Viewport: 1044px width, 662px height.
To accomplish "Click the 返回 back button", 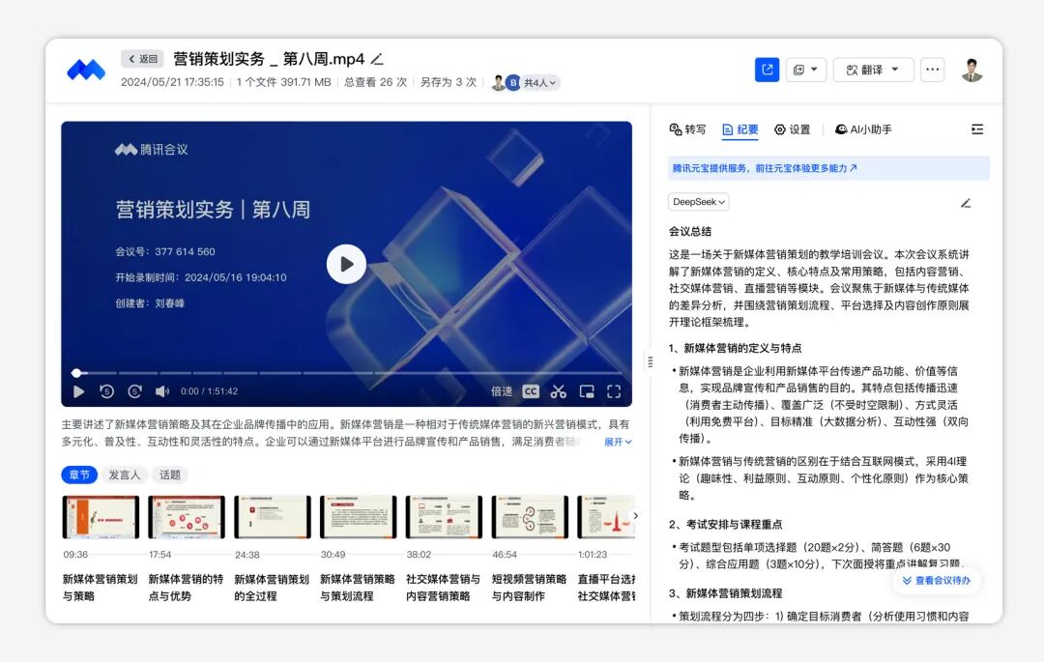I will click(142, 59).
